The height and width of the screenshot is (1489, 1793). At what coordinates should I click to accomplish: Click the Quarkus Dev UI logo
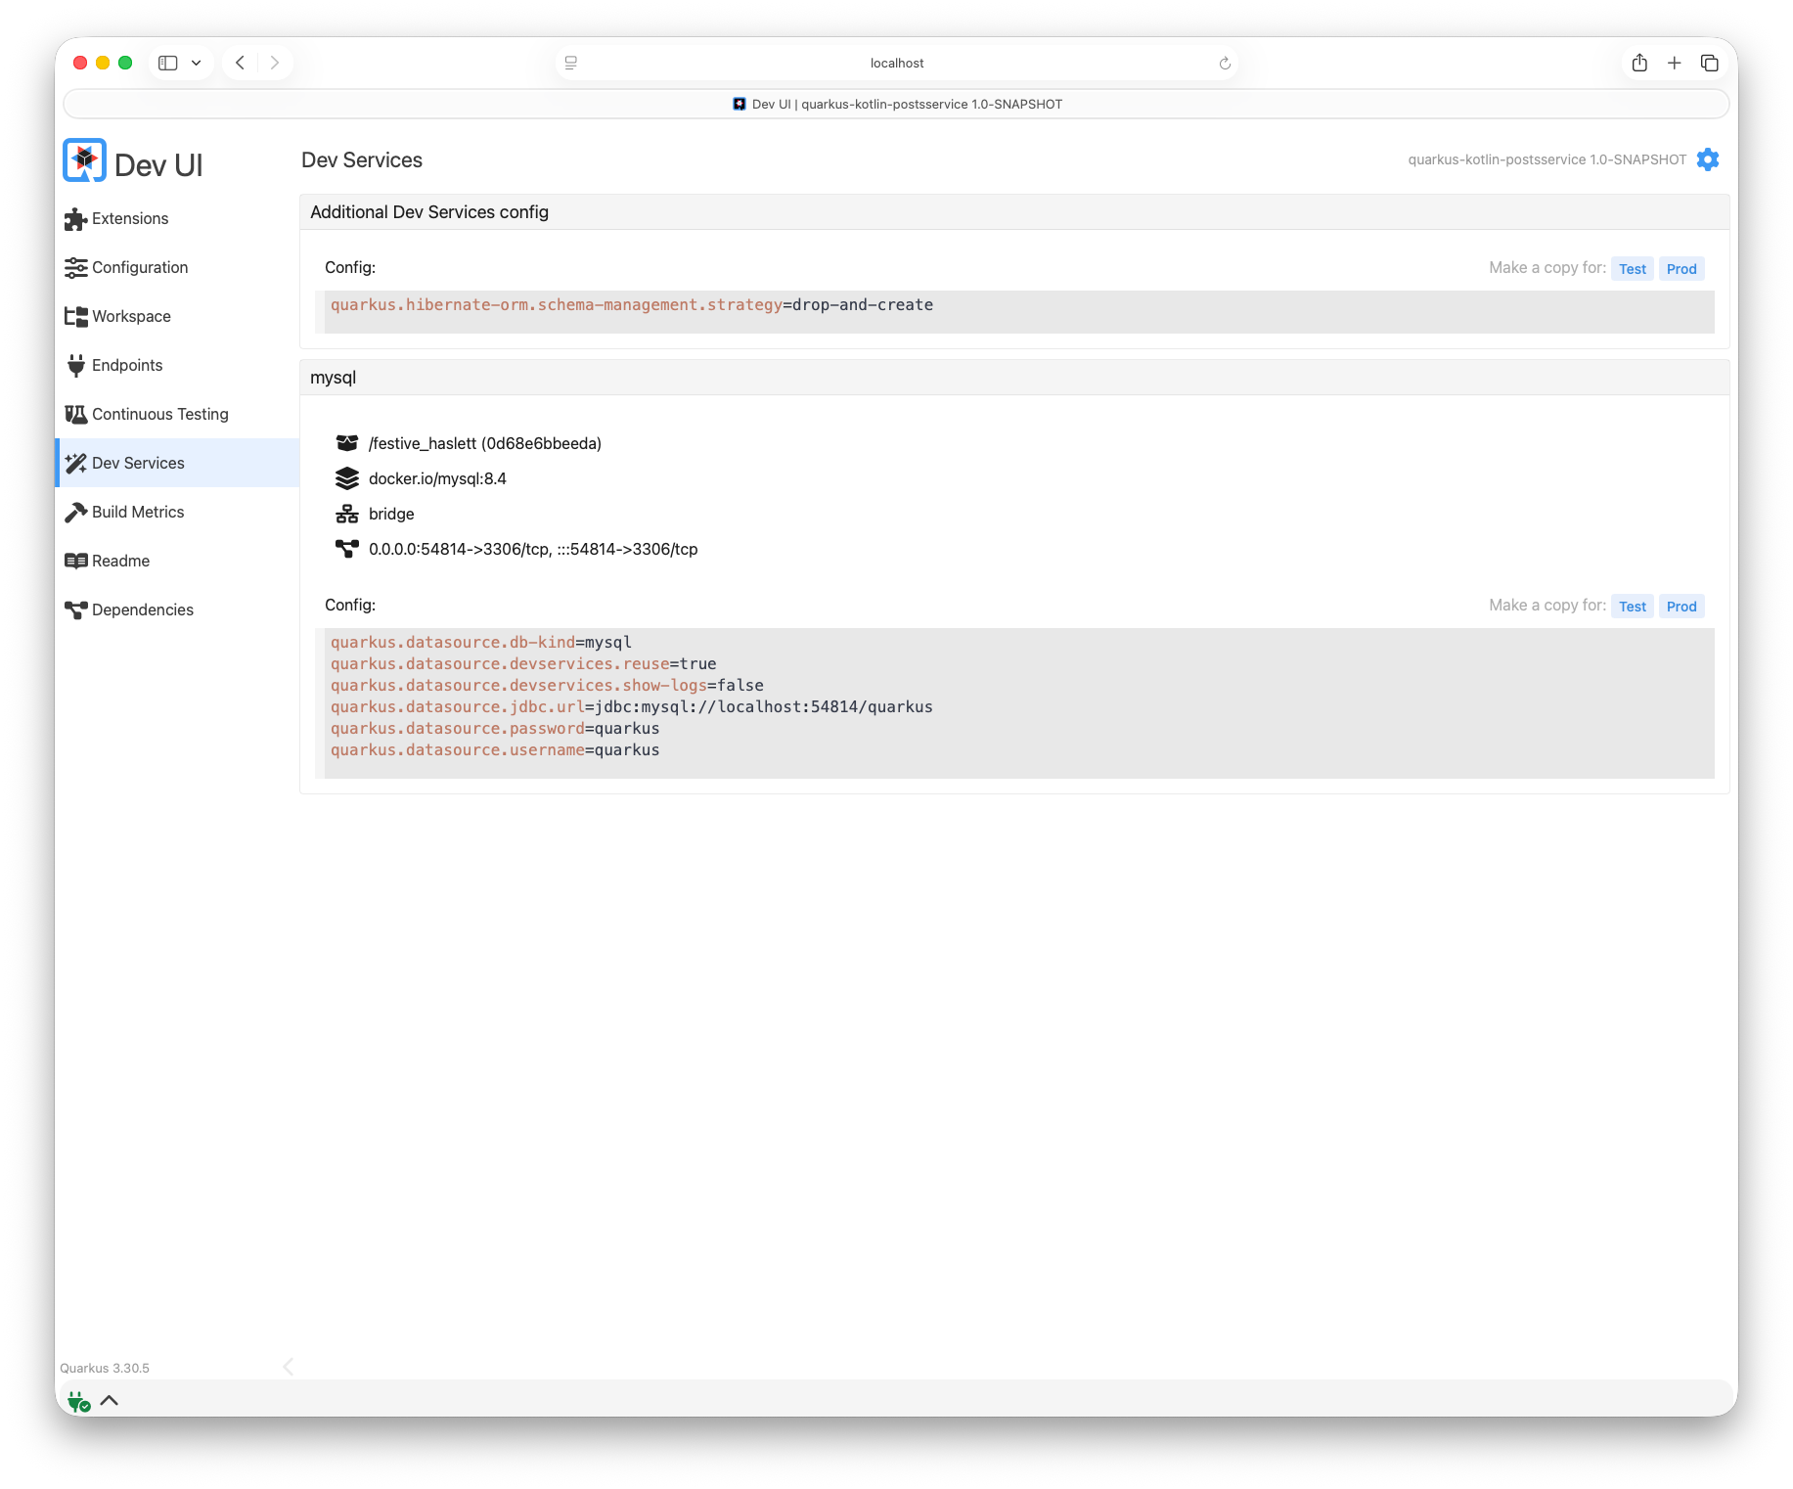click(x=85, y=160)
